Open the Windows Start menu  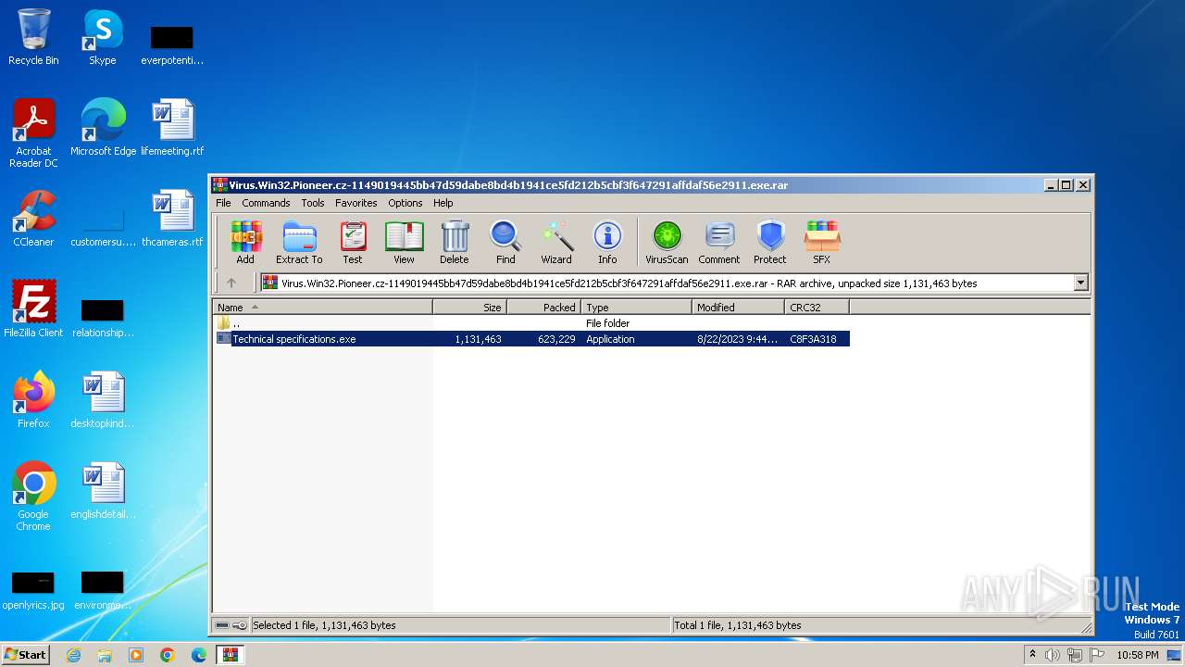[x=25, y=655]
